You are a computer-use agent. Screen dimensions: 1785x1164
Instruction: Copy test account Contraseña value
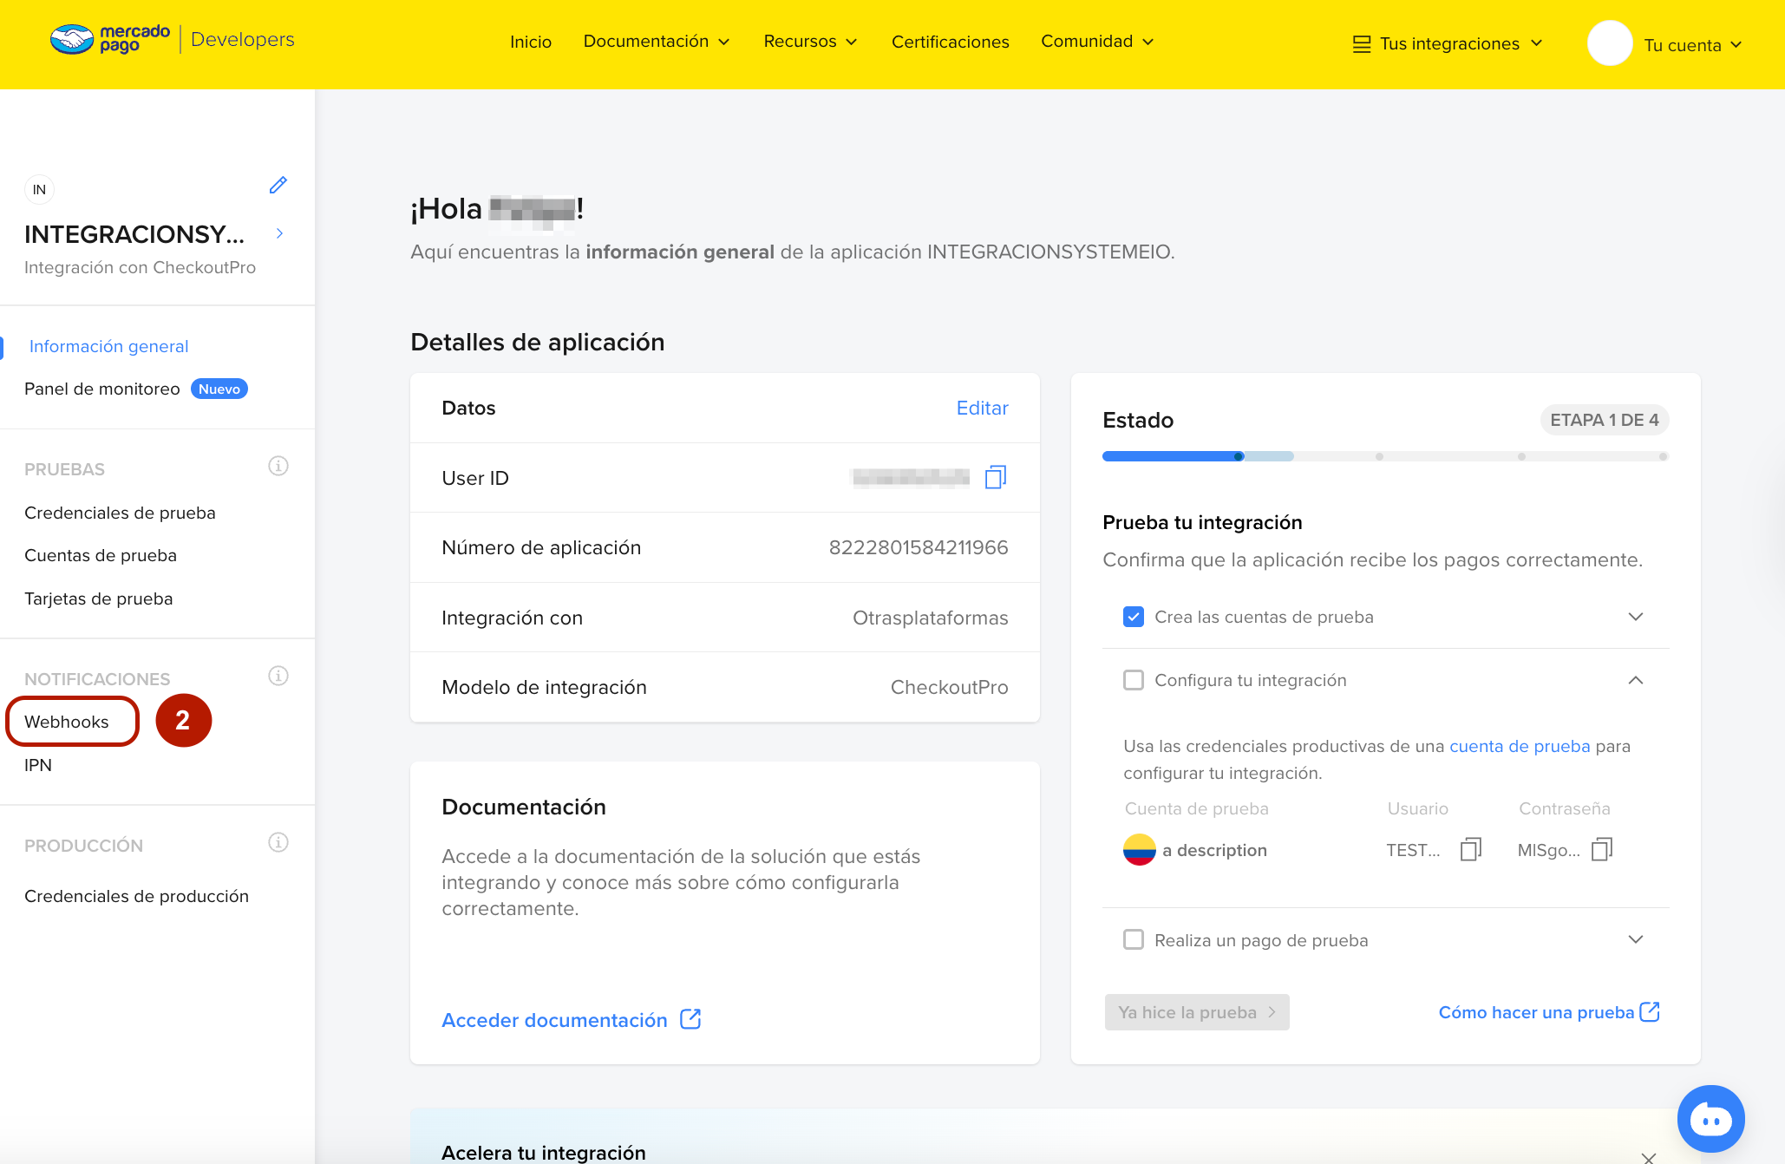pos(1601,849)
